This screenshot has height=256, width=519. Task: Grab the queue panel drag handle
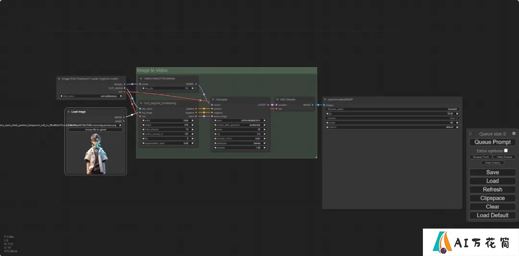click(x=470, y=134)
